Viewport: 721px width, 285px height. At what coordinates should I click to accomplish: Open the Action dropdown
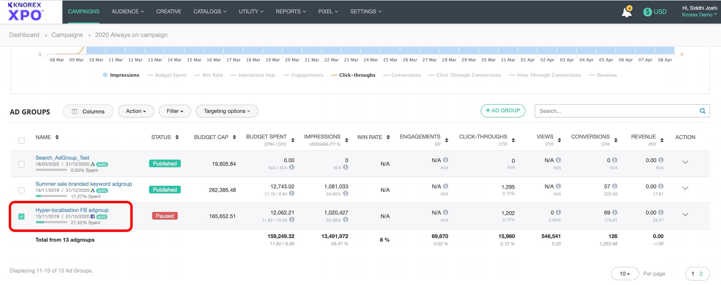click(136, 111)
